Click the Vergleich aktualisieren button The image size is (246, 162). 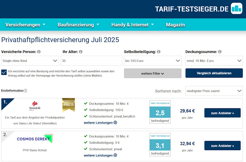tap(214, 73)
